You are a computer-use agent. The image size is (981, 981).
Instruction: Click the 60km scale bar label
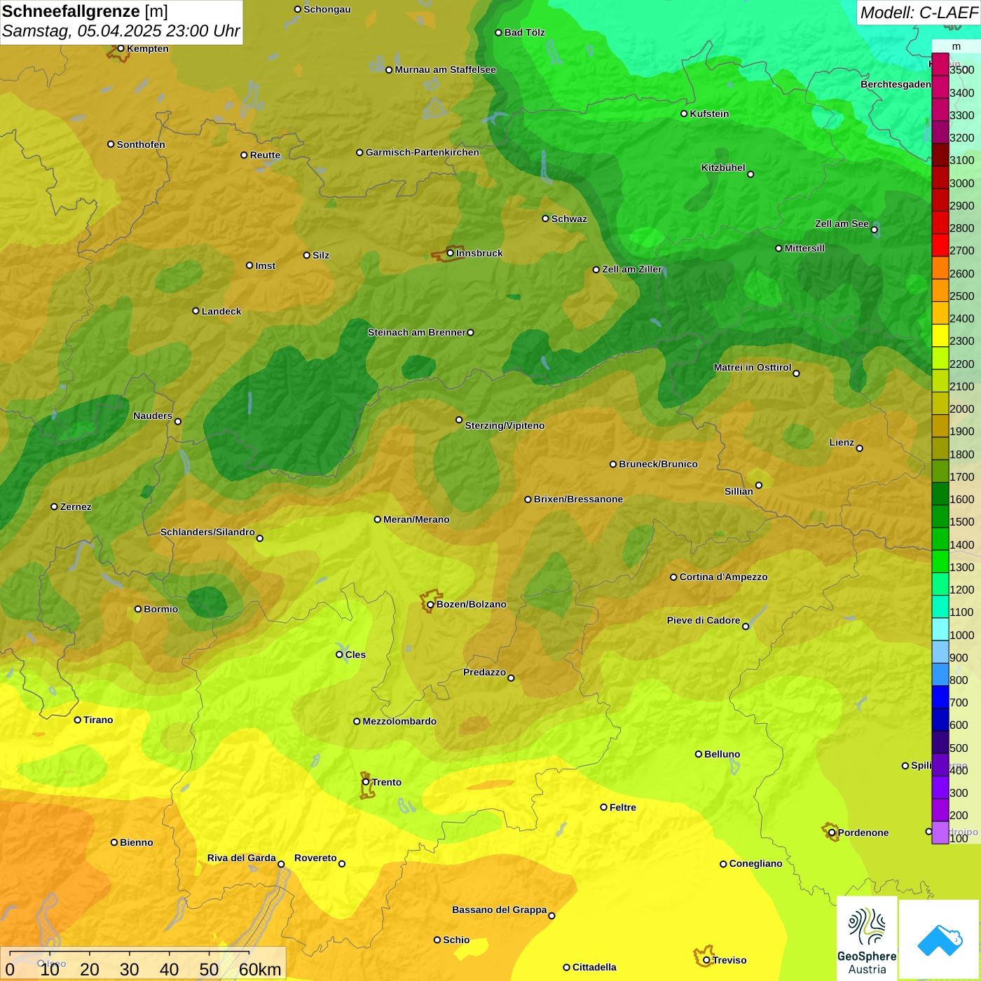coord(260,969)
